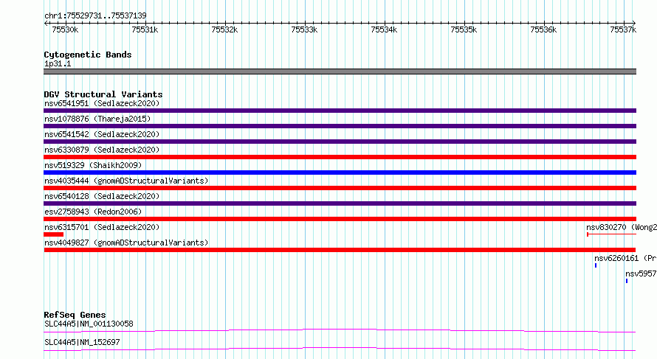
Task: Select the small blue mark under nsv6260161
Action: click(596, 265)
